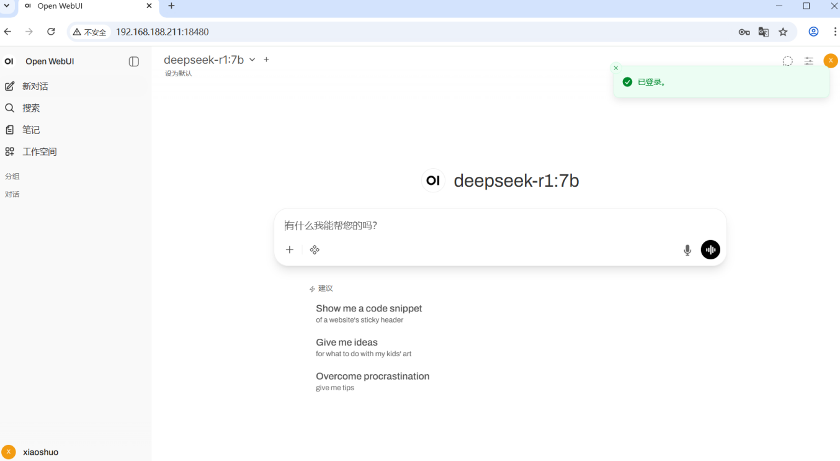This screenshot has height=461, width=840.
Task: Click the microphone dictation icon
Action: [687, 250]
